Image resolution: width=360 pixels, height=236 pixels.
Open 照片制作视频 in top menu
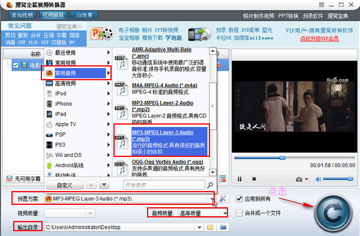258,16
